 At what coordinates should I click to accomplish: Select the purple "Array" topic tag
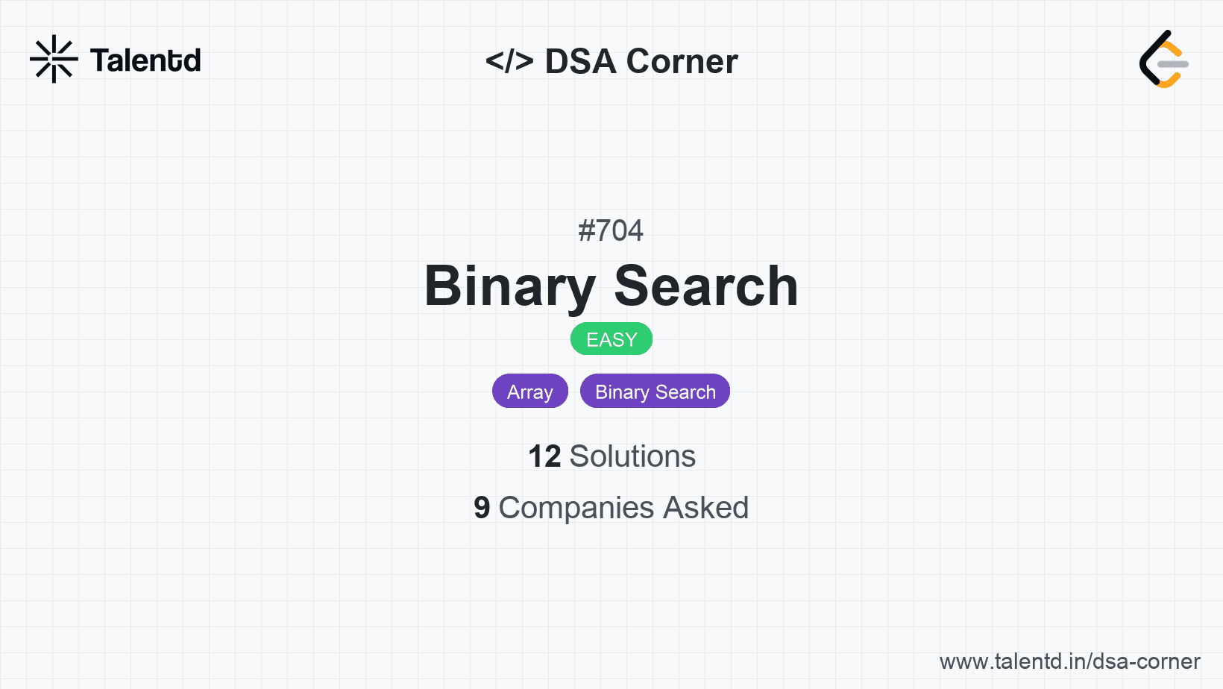[530, 391]
